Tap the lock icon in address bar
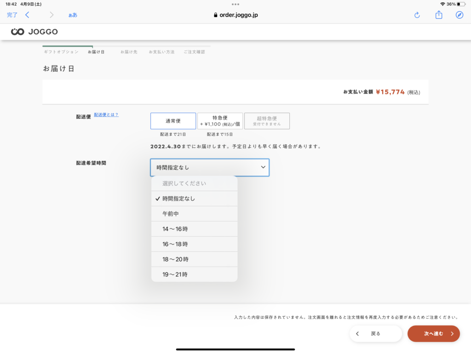 215,15
